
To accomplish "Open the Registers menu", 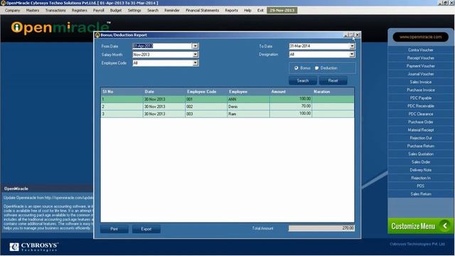I will (x=79, y=10).
